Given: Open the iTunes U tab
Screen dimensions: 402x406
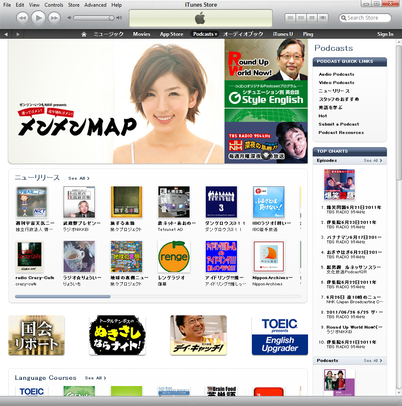Looking at the screenshot, I should (x=283, y=34).
